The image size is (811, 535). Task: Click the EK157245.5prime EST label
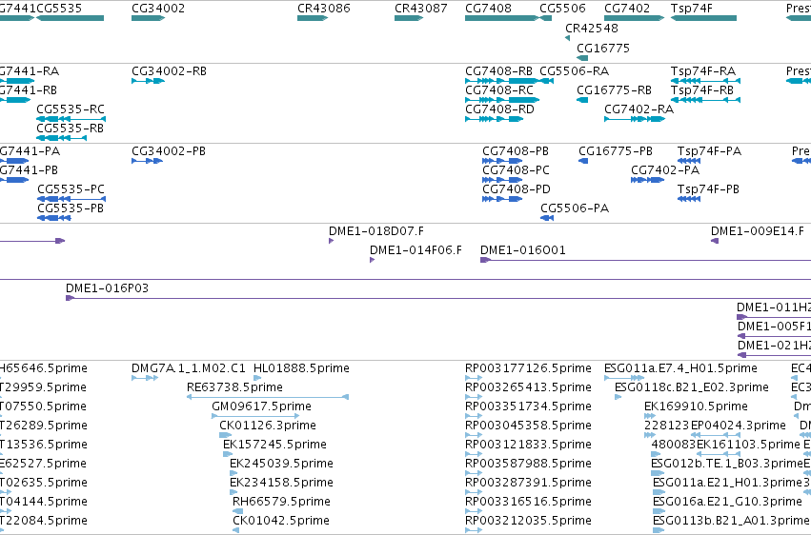pyautogui.click(x=274, y=445)
